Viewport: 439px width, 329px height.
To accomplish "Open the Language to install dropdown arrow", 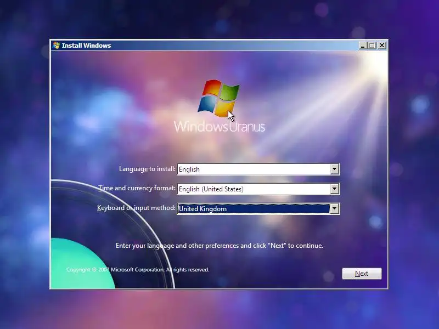I will [x=334, y=169].
